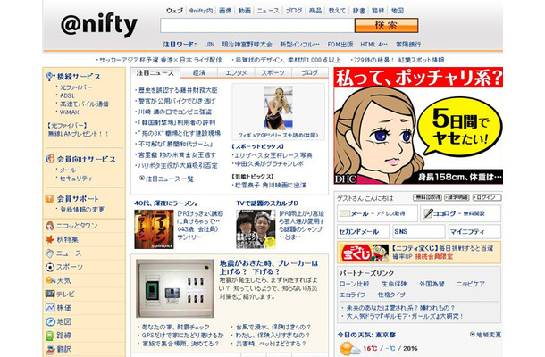This screenshot has height=357, width=545.
Task: Select the 注目ニュース tab
Action: [x=155, y=72]
